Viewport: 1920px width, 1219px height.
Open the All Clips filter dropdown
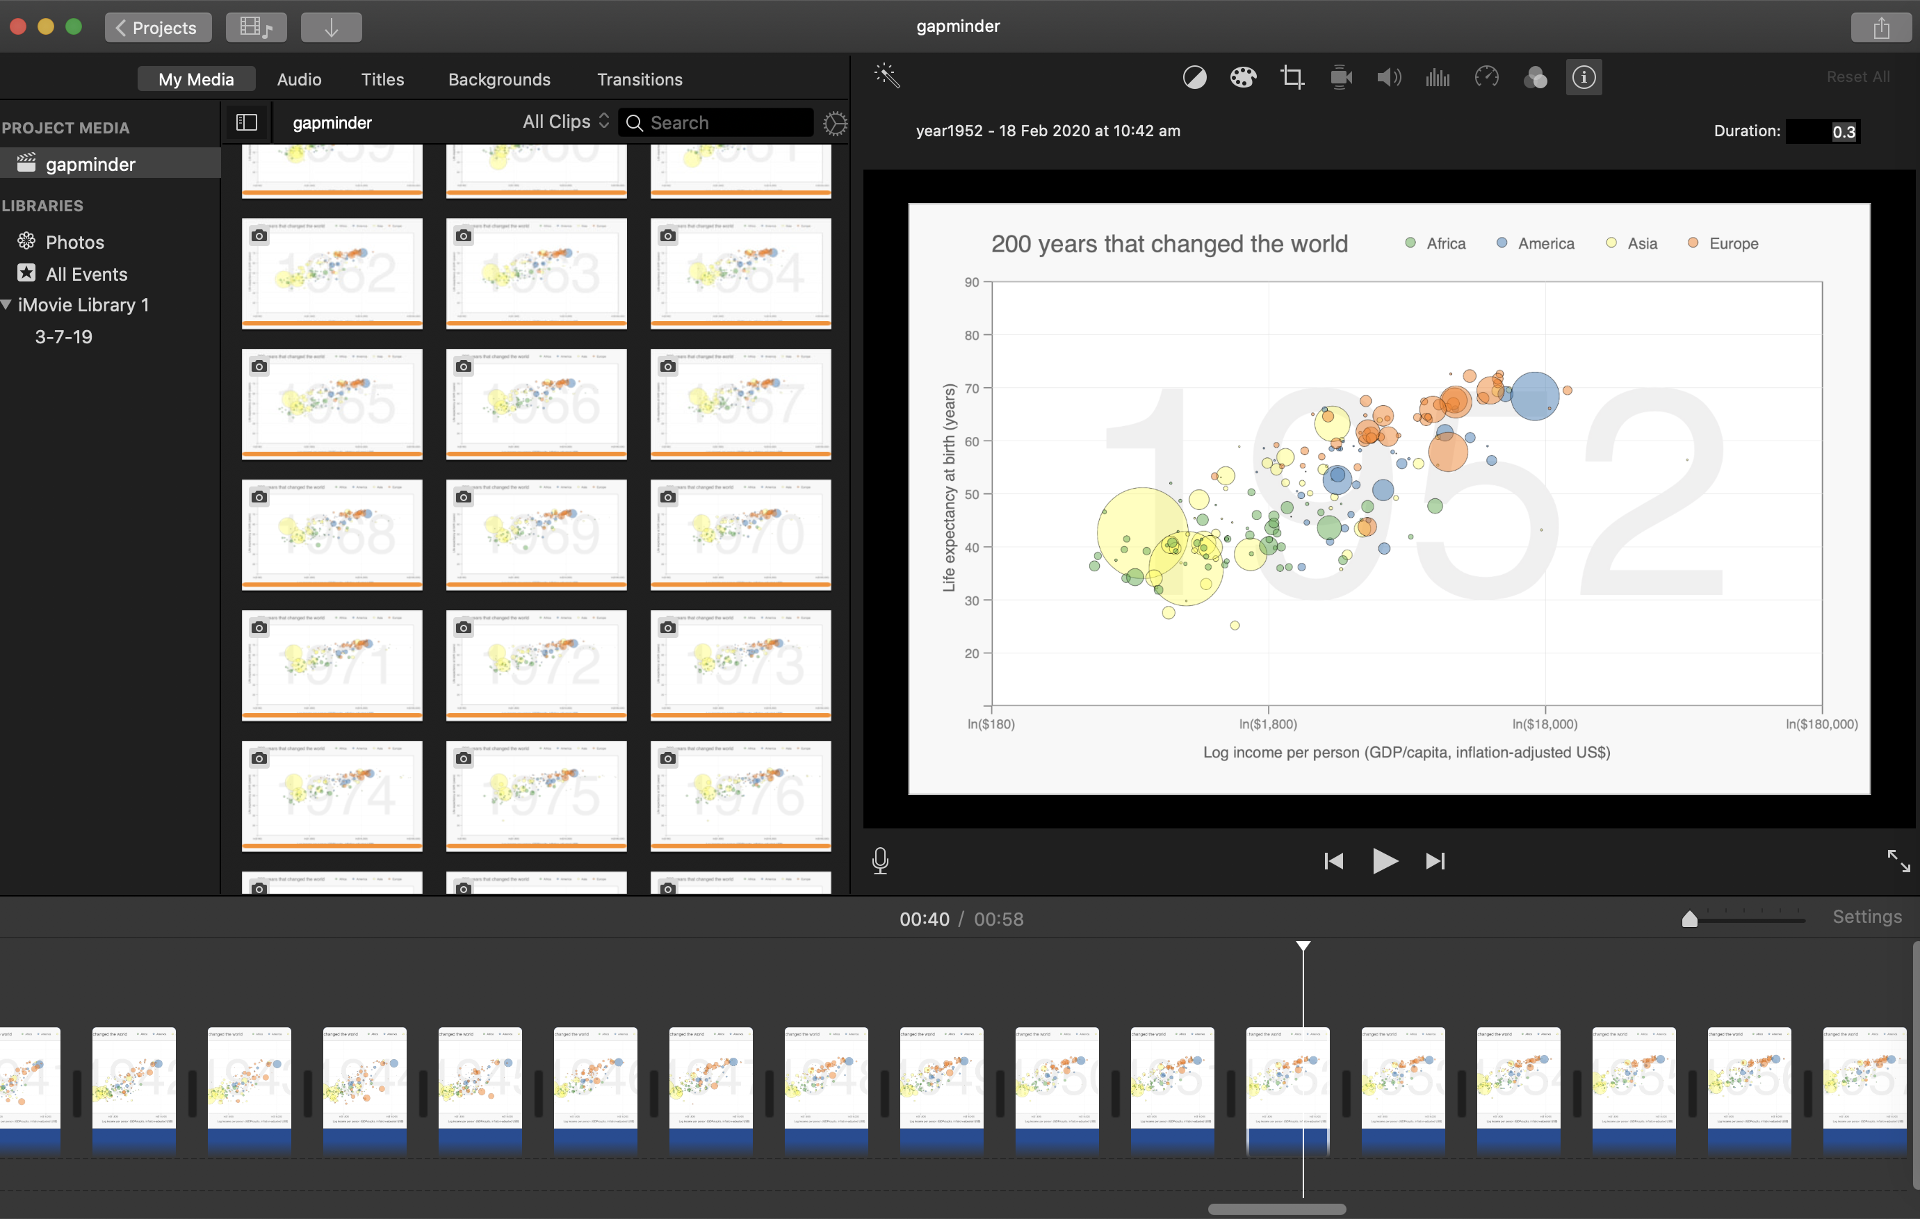coord(564,121)
